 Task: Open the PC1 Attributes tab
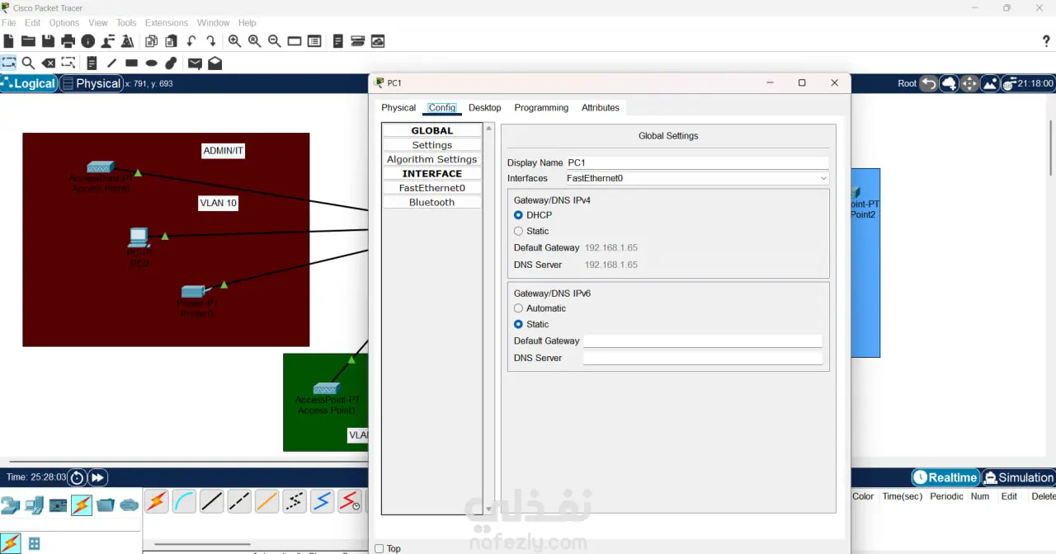601,108
